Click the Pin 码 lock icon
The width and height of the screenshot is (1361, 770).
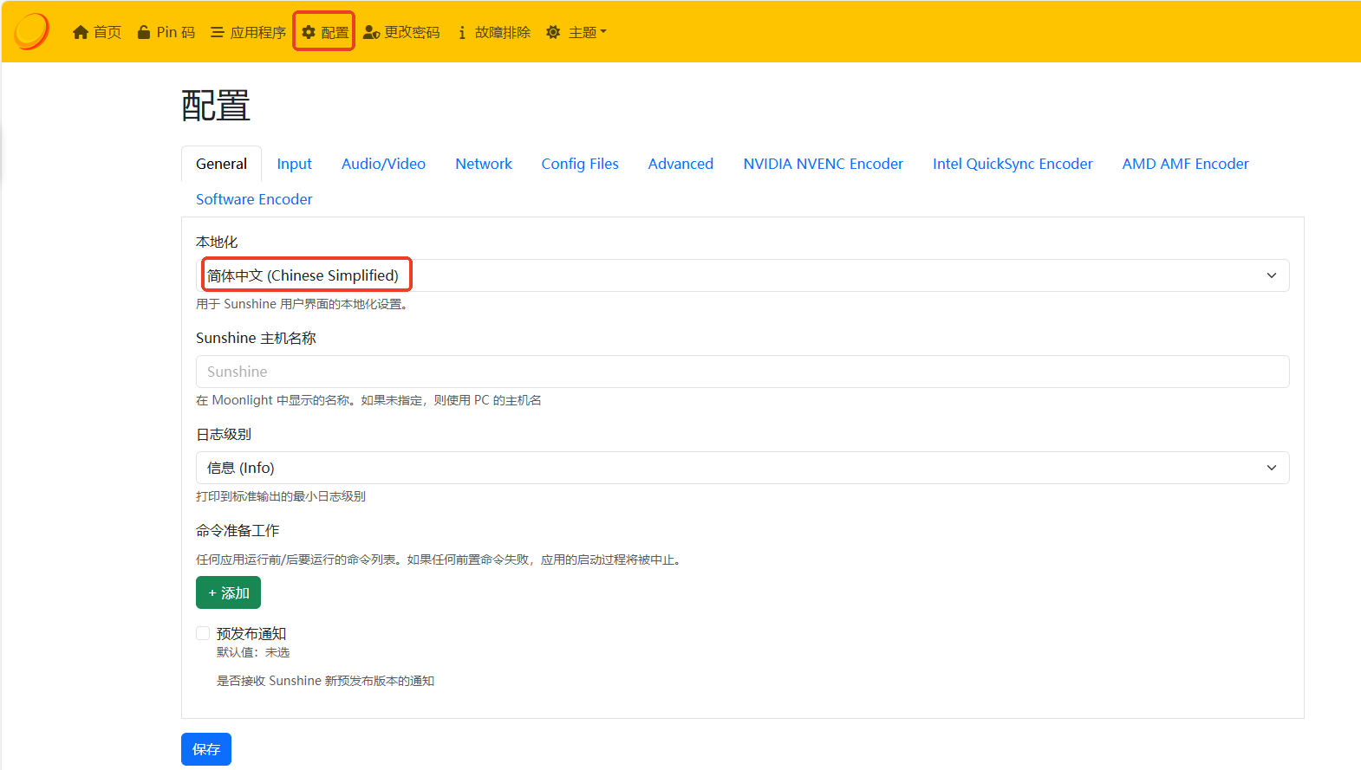click(x=144, y=32)
